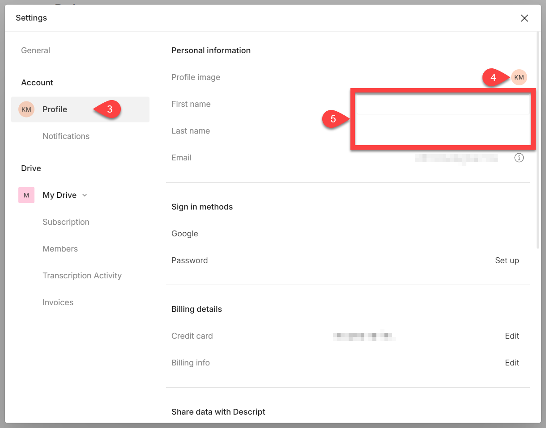546x428 pixels.
Task: Select Profile in the sidebar
Action: coord(55,109)
